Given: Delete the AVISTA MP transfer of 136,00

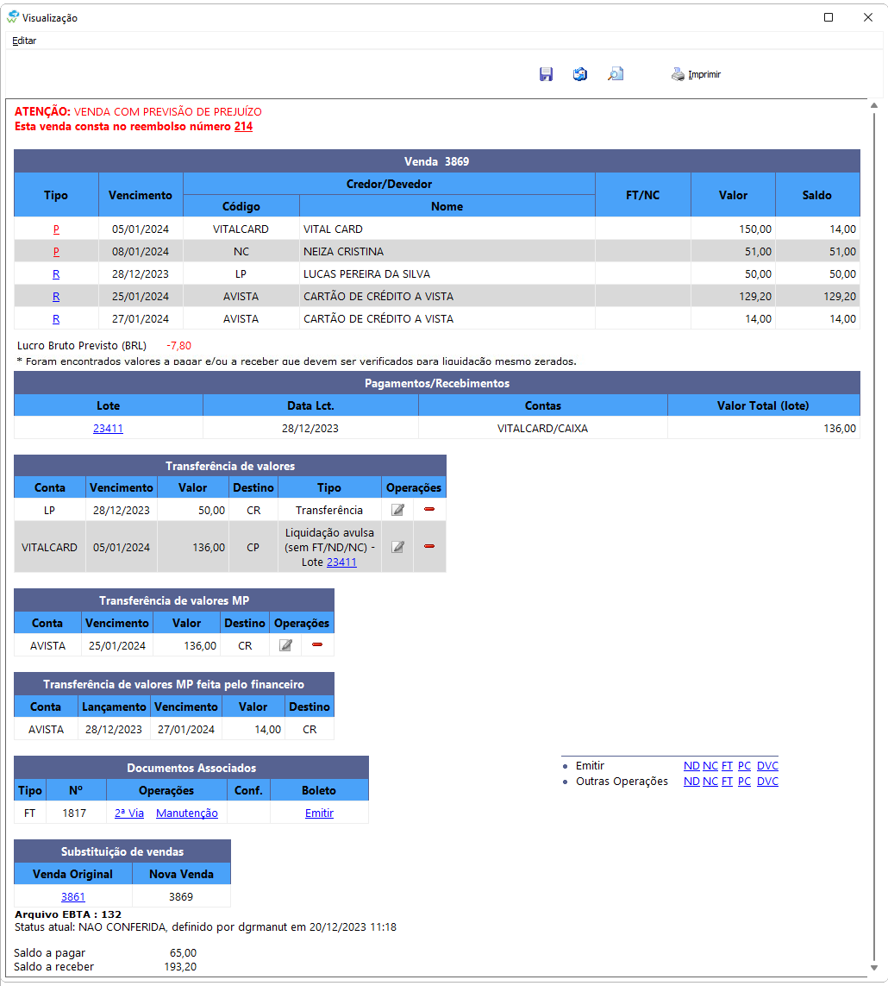Looking at the screenshot, I should (317, 644).
